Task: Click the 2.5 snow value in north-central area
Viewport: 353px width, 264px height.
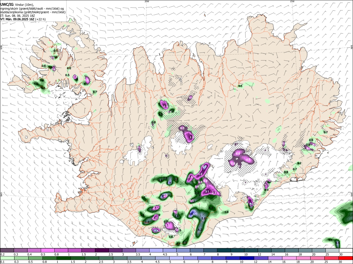Action: point(166,106)
